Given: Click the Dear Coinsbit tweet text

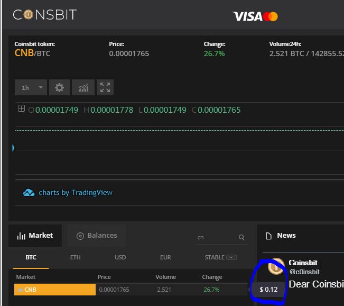Looking at the screenshot, I should (316, 284).
